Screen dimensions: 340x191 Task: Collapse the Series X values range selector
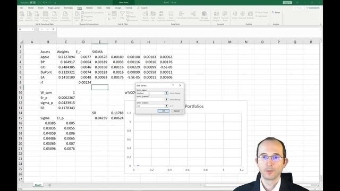166,99
